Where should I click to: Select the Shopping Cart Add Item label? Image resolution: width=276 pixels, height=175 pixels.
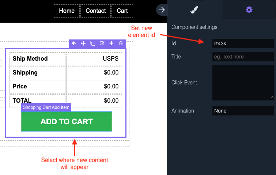point(46,107)
